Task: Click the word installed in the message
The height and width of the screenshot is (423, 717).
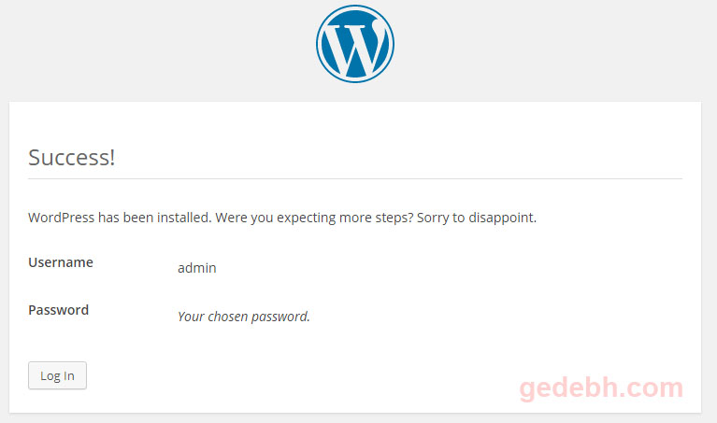Action: coord(184,218)
